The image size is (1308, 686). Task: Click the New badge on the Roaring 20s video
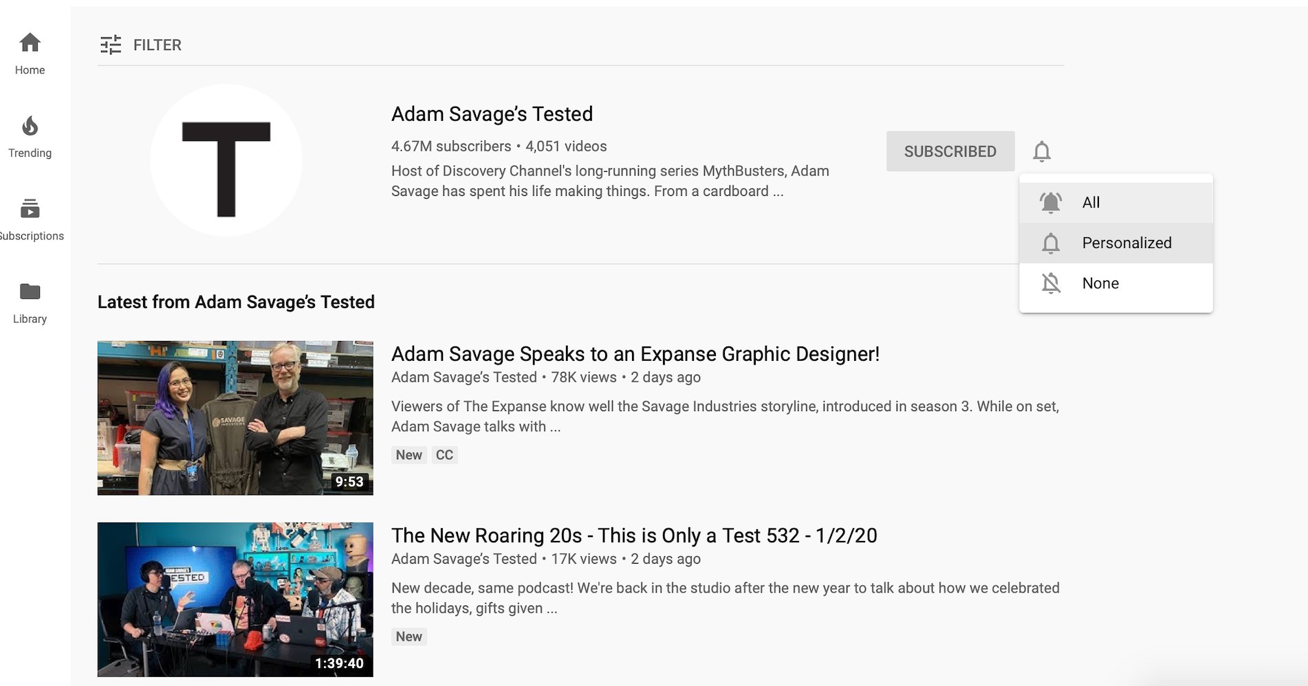click(409, 637)
